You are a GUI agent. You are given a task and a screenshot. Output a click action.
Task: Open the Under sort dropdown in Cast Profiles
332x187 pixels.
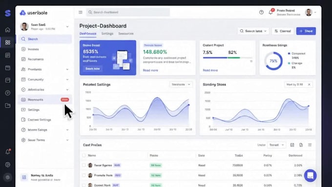coord(276,145)
